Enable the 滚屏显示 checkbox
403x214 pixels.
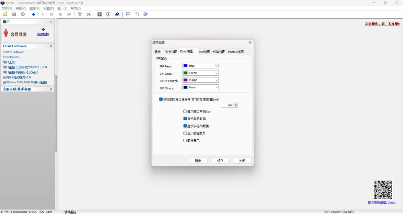185,141
